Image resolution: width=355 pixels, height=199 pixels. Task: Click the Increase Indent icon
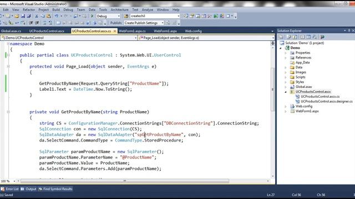click(x=37, y=23)
